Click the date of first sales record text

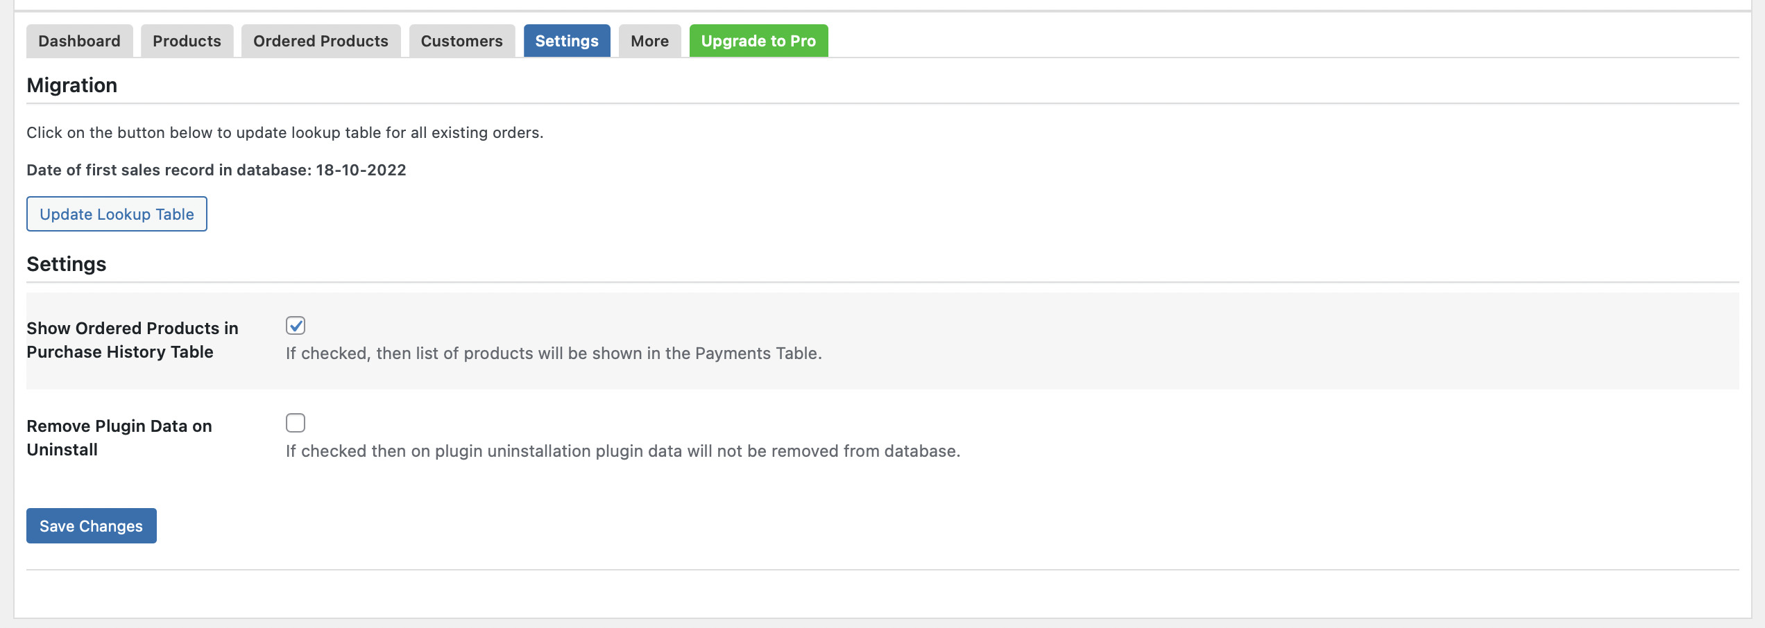pyautogui.click(x=216, y=170)
